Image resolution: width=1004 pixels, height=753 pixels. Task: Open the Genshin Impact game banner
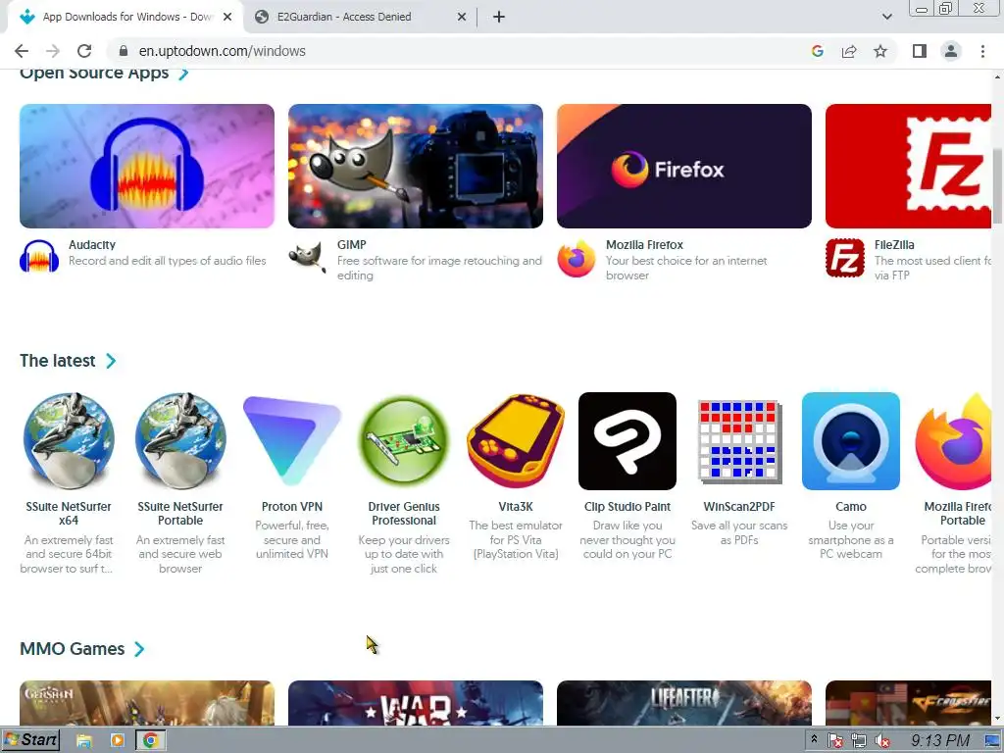[x=147, y=703]
